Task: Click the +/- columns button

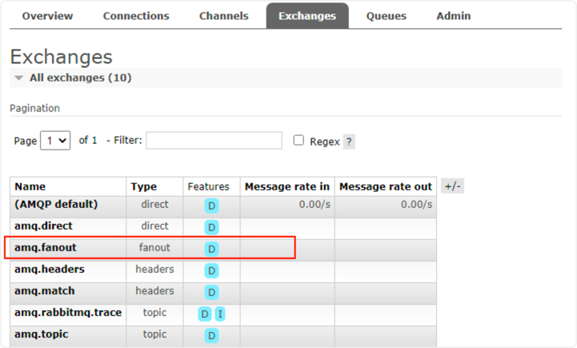Action: tap(453, 186)
